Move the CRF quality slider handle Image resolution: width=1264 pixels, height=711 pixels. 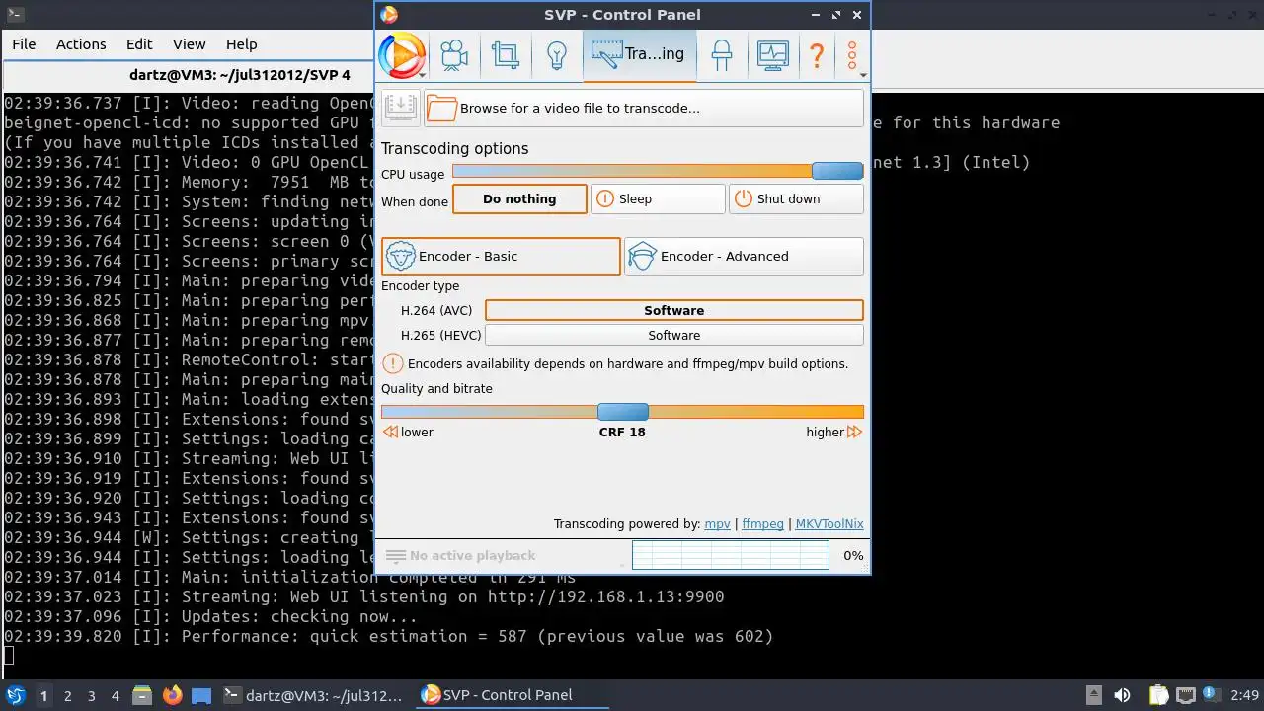click(623, 412)
